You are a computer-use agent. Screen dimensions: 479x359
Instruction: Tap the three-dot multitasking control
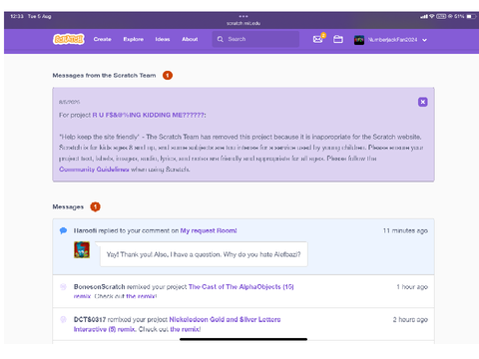pos(243,16)
